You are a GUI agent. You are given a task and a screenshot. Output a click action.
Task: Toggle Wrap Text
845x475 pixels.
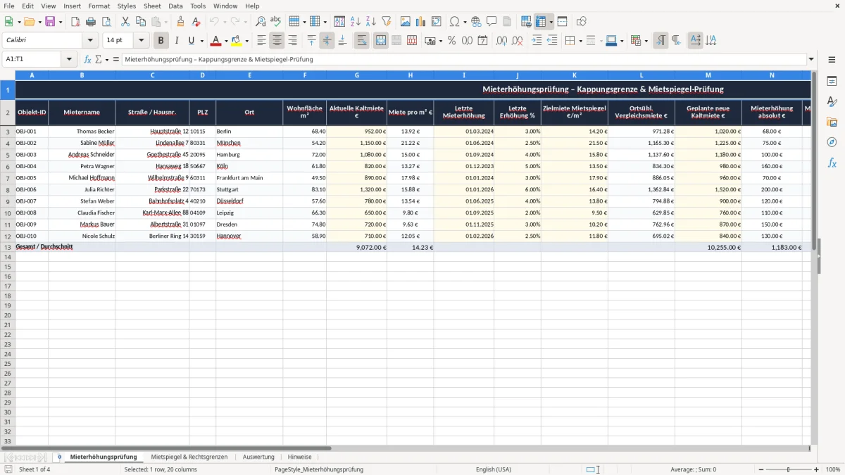362,41
